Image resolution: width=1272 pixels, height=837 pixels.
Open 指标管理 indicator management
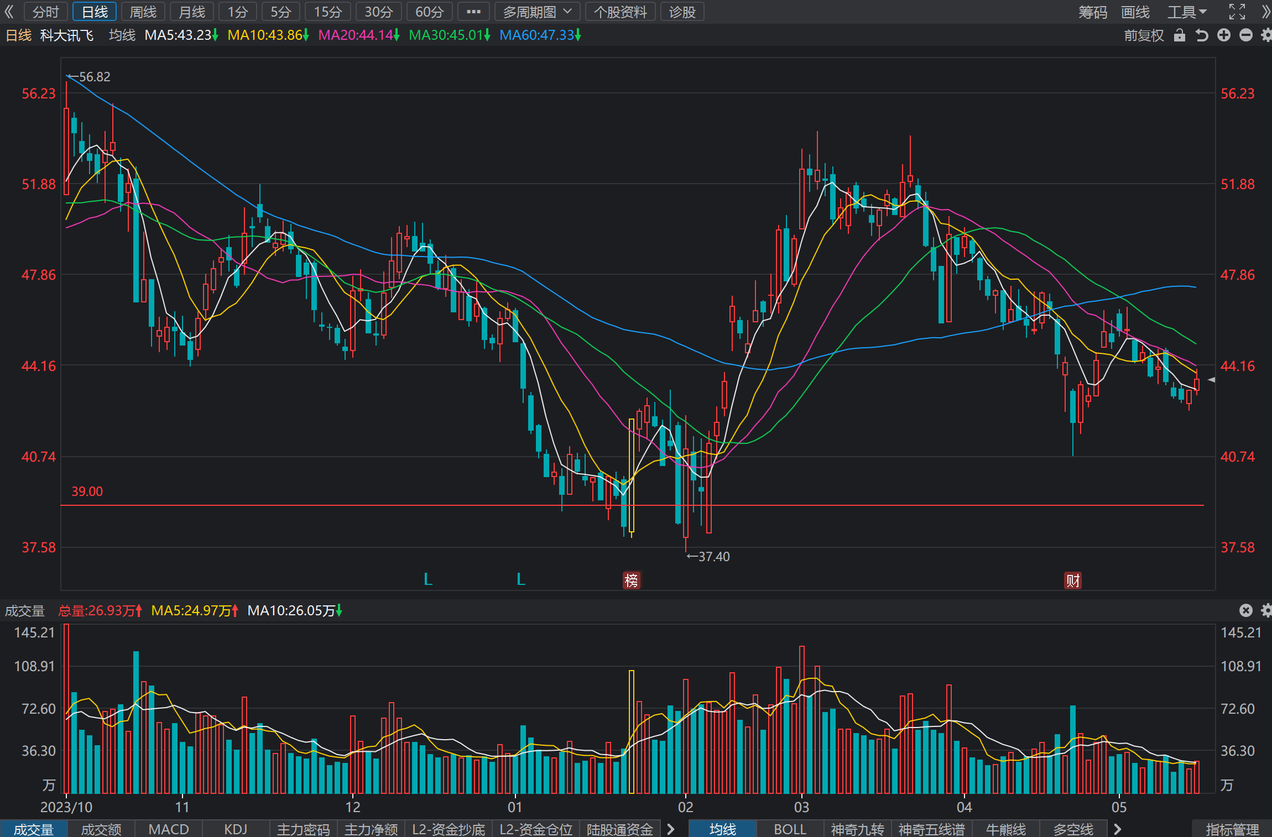click(1232, 829)
